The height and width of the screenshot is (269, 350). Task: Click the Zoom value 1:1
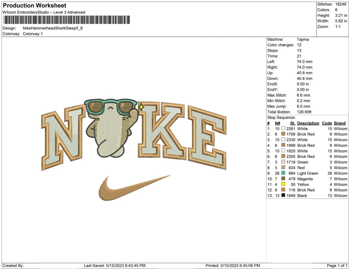pos(338,26)
